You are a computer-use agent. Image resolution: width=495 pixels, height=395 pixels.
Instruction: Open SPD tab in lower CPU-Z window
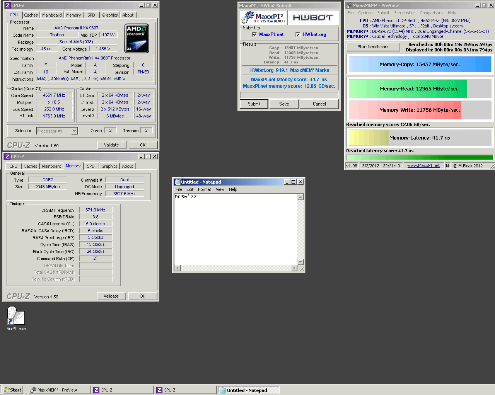(x=90, y=166)
